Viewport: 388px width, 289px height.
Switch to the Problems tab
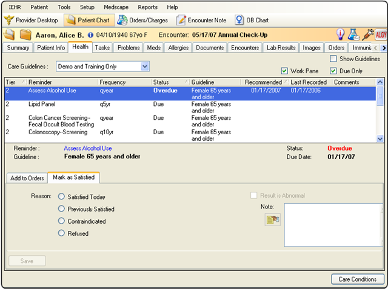(129, 48)
